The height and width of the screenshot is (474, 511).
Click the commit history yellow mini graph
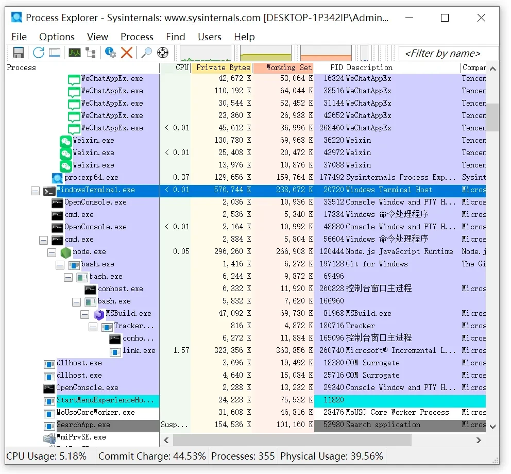coord(266,53)
